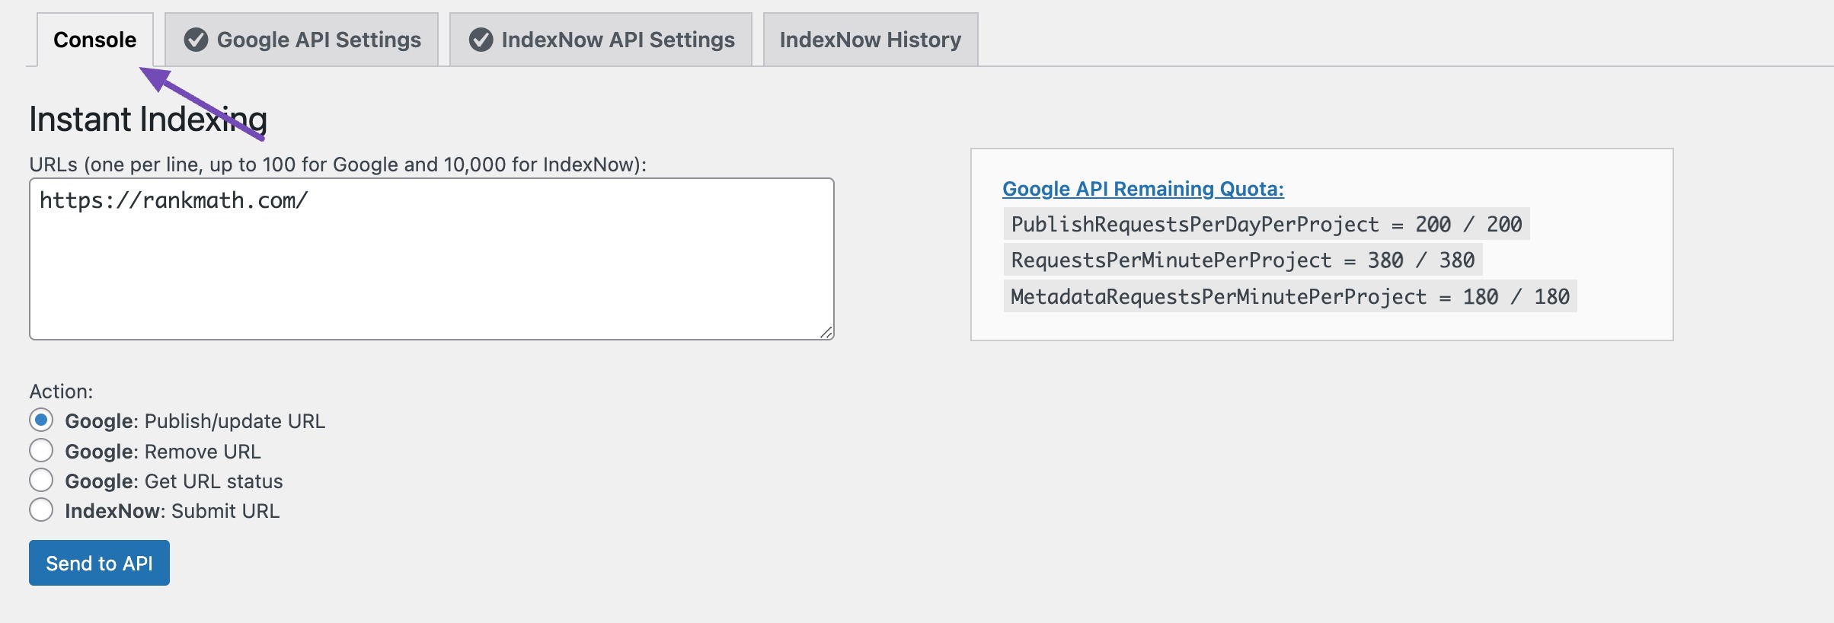Click MetadataRequestsPerMinutePerProject = 180 / 180 text
Screen dimensions: 1834x623
[x=1290, y=296]
